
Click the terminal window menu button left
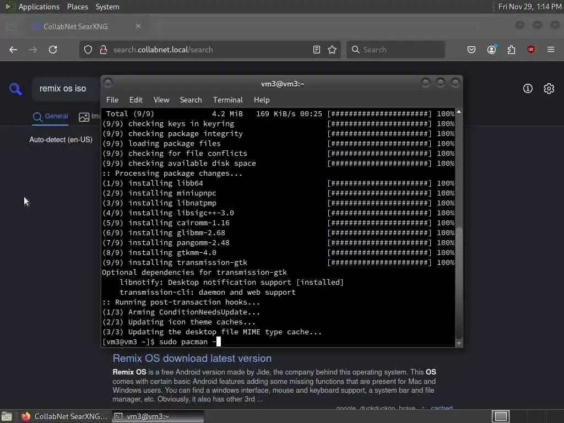108,83
